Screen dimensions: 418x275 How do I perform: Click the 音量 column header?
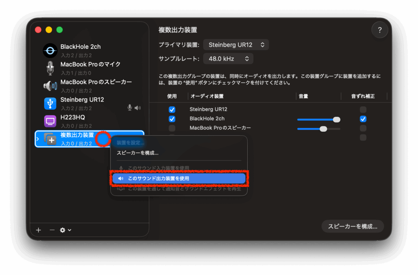[x=303, y=96]
